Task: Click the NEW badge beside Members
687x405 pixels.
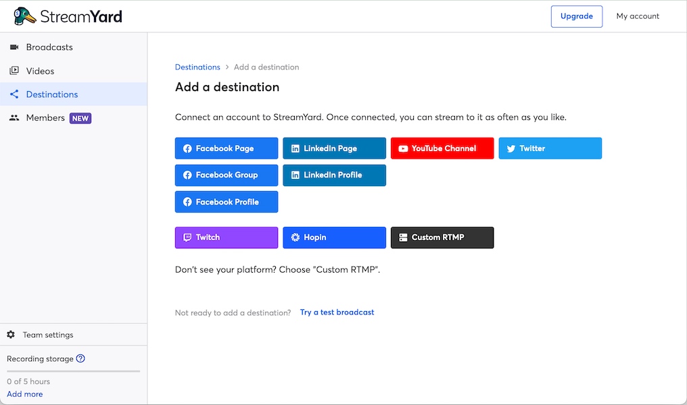Action: coord(80,118)
